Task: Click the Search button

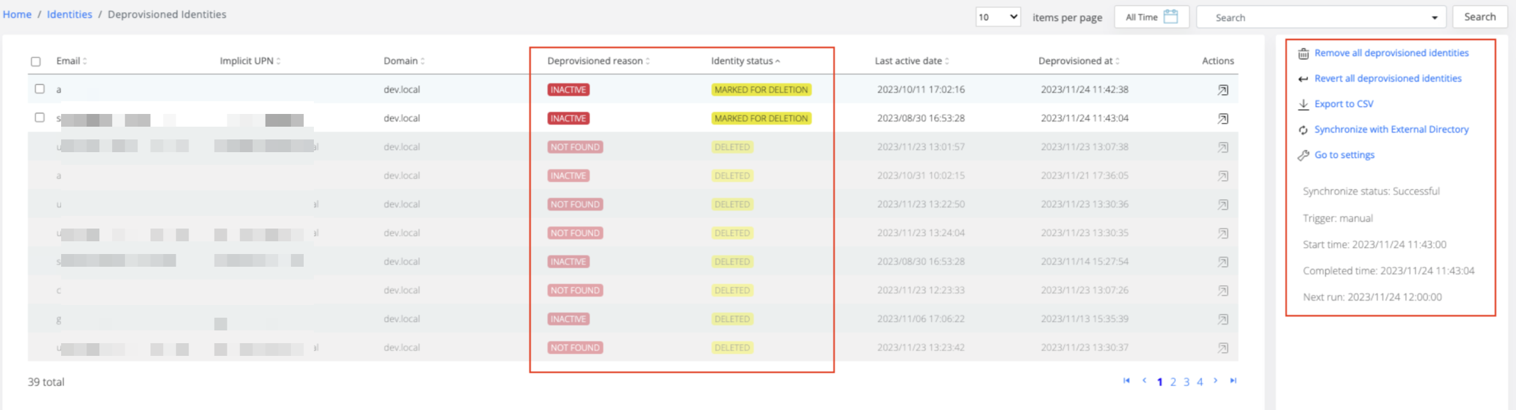Action: tap(1480, 17)
